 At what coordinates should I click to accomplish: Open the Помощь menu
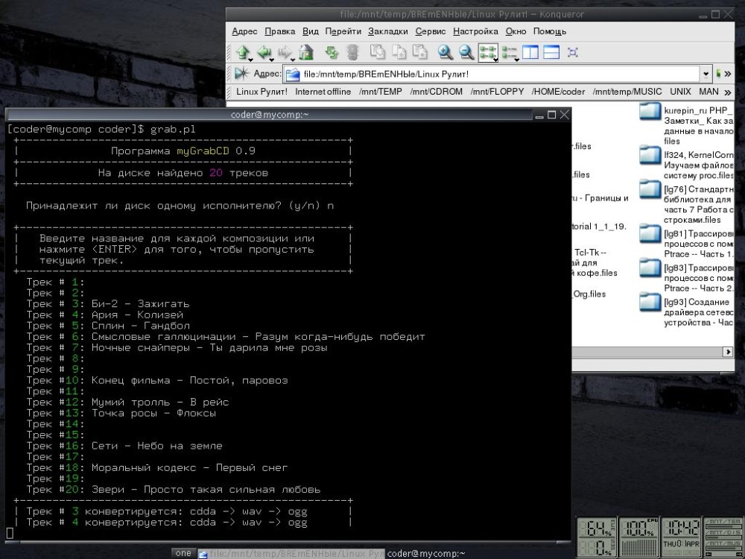[549, 31]
